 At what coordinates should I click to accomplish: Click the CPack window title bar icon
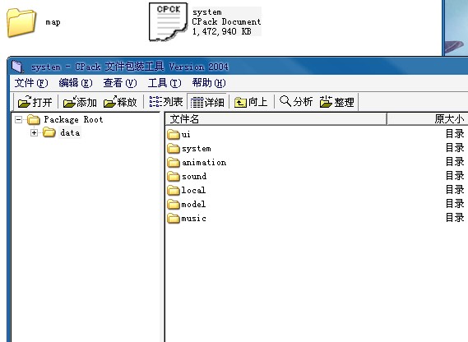coord(17,67)
